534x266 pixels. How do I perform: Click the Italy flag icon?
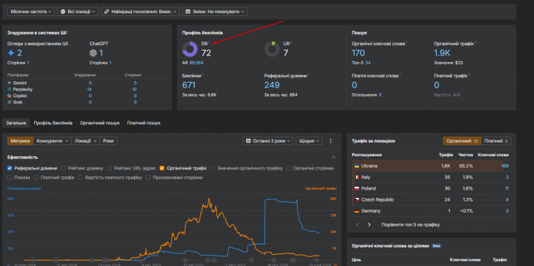(x=357, y=177)
